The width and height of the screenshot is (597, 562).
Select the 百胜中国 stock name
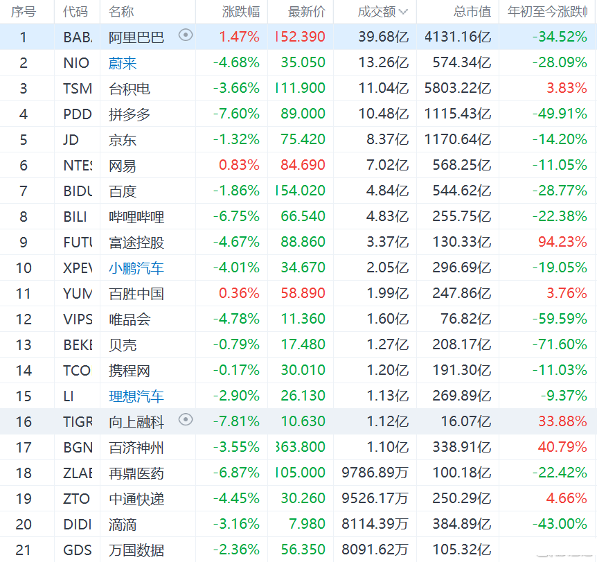coord(136,294)
